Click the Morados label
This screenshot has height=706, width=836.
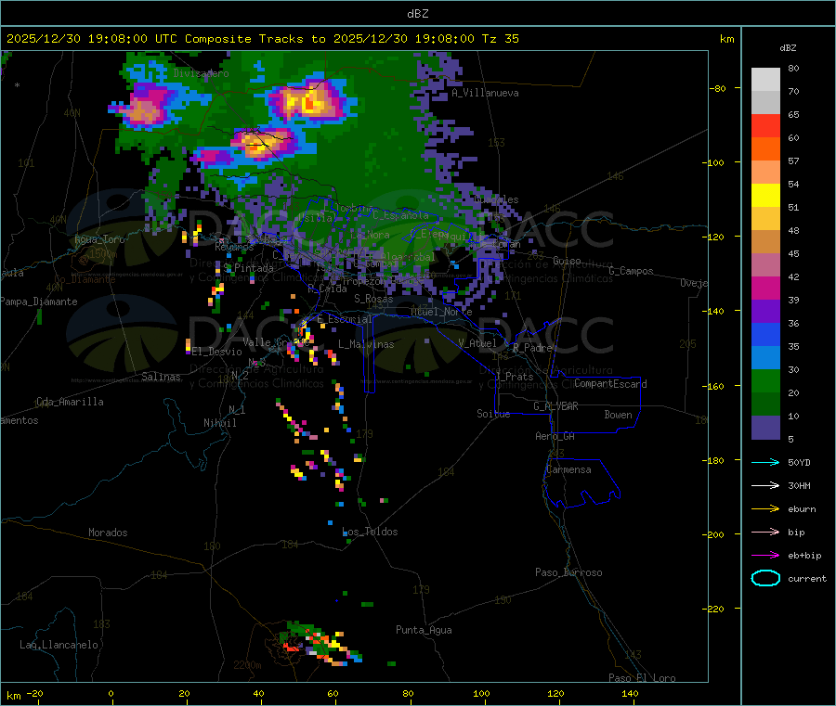tap(108, 533)
